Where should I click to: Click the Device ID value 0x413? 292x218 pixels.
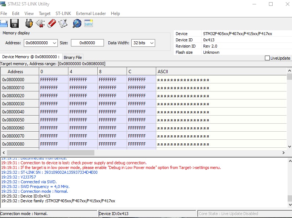209,40
